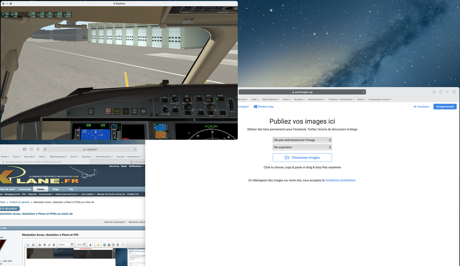Open Safari downloads in postimages window
Viewport: 460px width, 266px height.
(434, 92)
